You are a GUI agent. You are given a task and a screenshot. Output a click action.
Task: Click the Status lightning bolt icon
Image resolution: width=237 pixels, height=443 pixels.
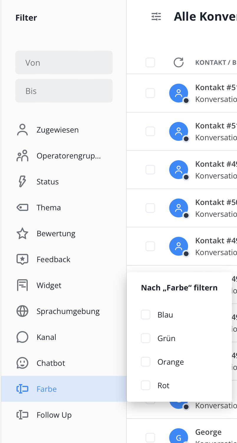[22, 182]
